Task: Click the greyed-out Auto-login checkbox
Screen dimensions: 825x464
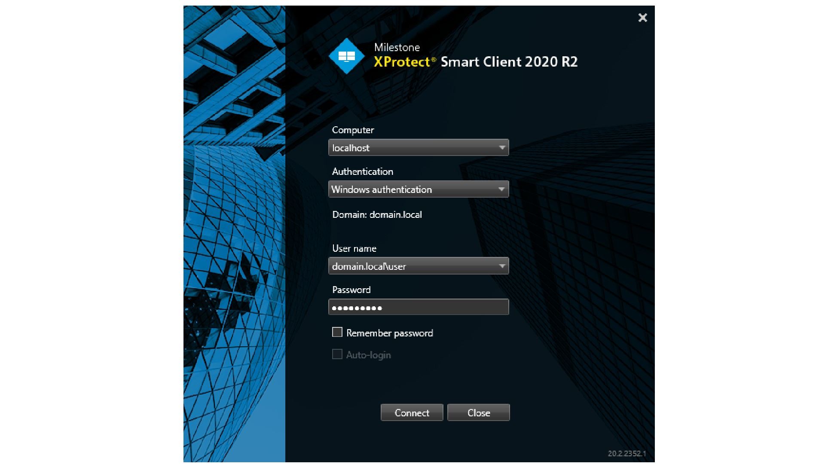Action: coord(337,354)
